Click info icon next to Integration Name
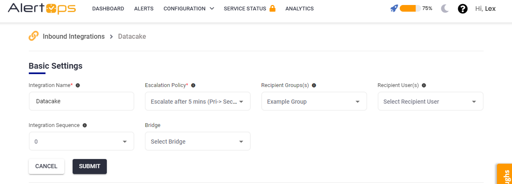The height and width of the screenshot is (184, 512). click(x=78, y=85)
